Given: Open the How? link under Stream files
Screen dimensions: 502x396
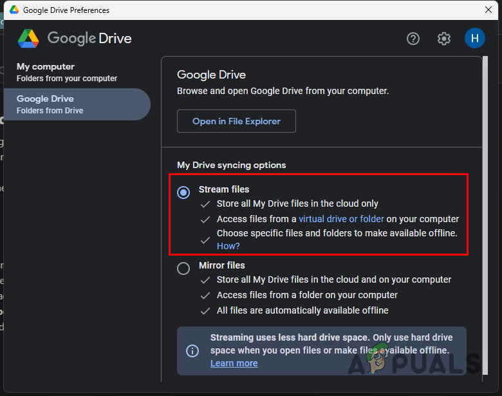Looking at the screenshot, I should click(x=228, y=246).
